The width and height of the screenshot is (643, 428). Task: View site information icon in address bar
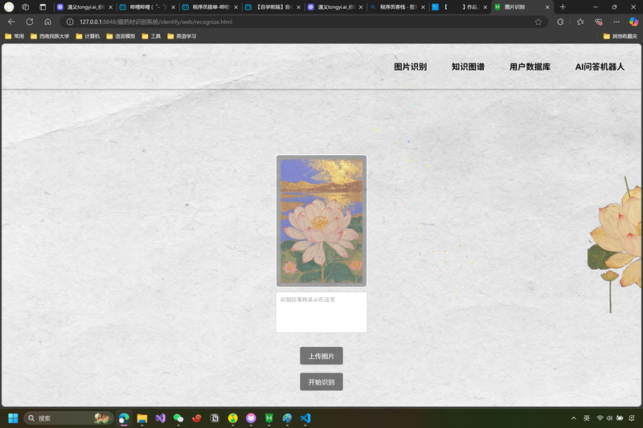pyautogui.click(x=70, y=22)
